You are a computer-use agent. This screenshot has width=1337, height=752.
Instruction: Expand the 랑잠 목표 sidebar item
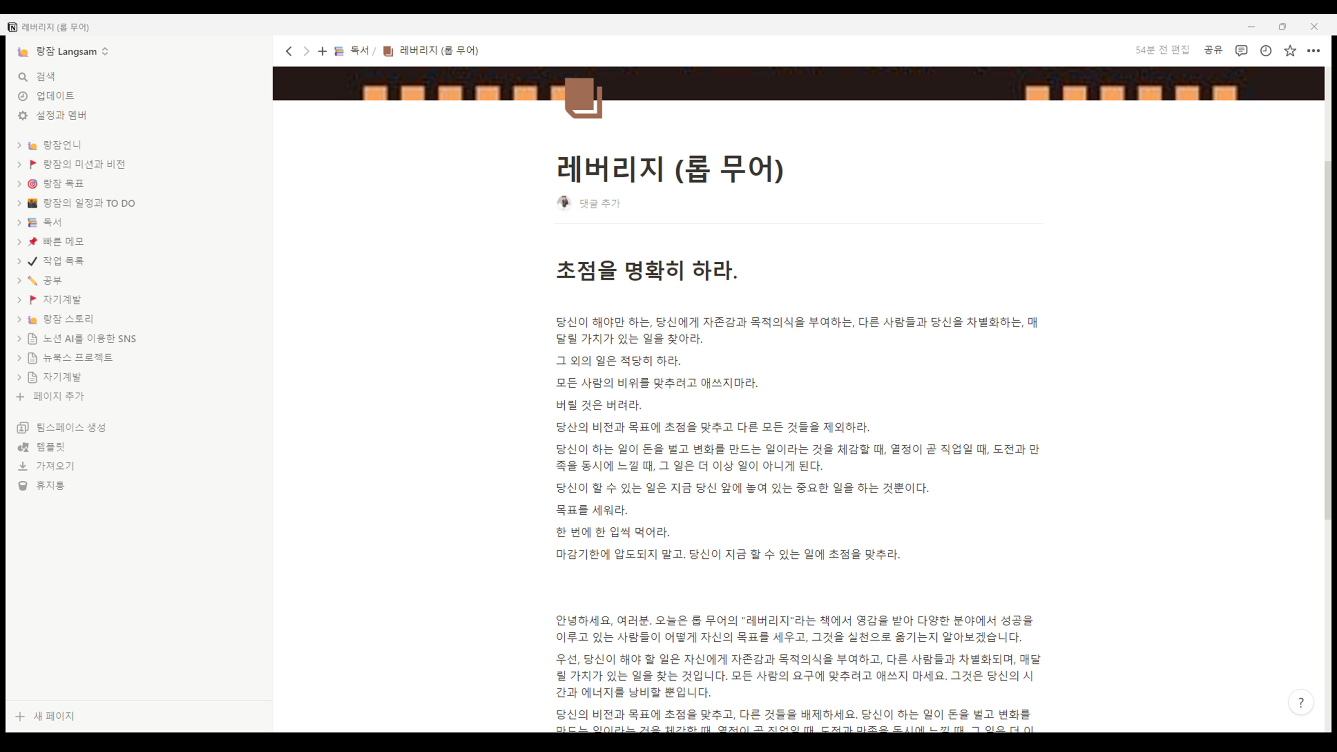tap(19, 184)
